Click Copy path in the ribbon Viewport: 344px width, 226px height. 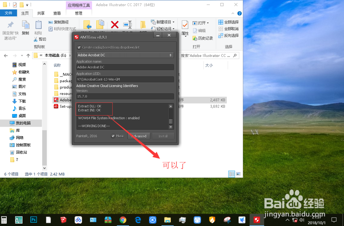pos(58,22)
